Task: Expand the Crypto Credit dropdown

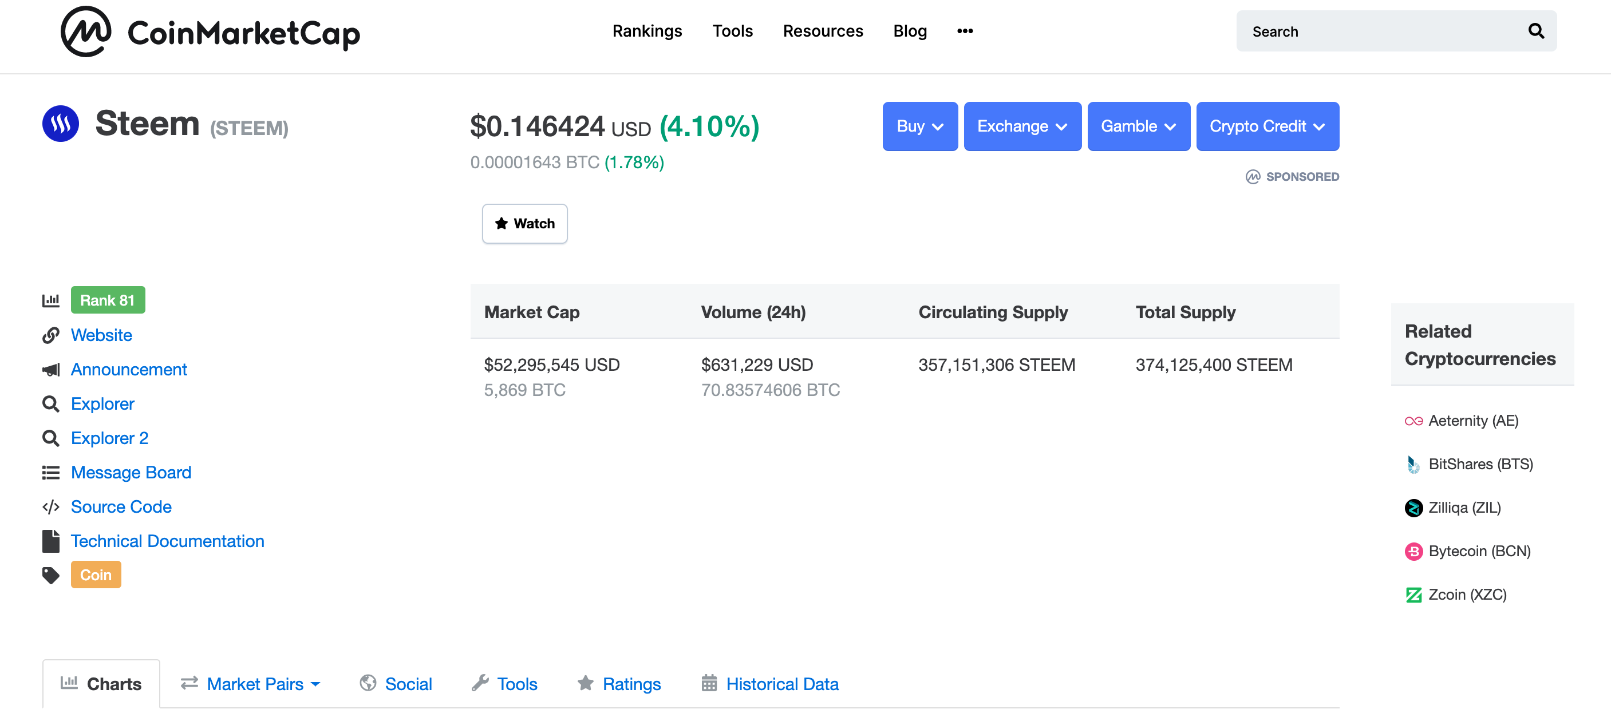Action: tap(1267, 126)
